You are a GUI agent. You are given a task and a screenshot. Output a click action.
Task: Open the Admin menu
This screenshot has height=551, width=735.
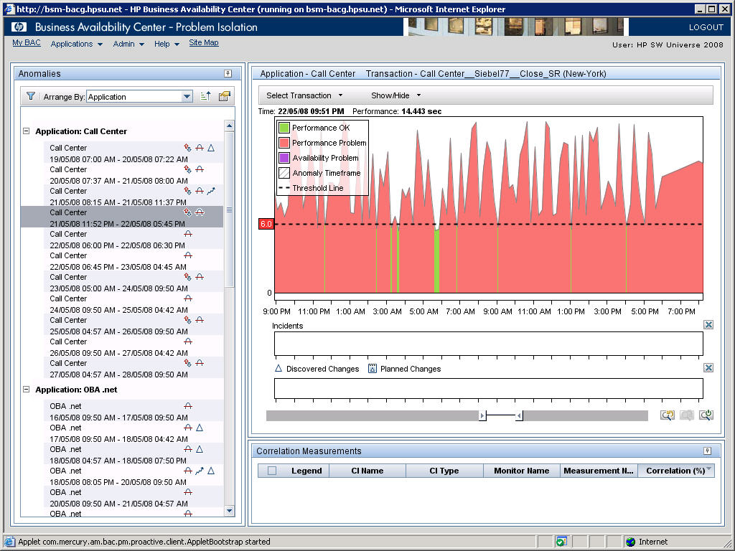[128, 44]
